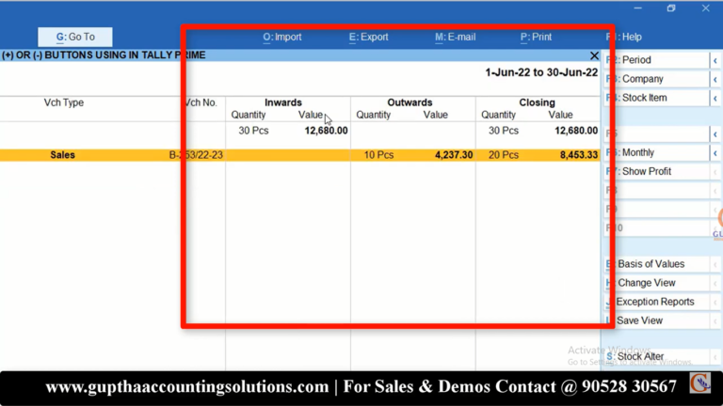Select the Sales voucher row
723x406 pixels.
pos(299,155)
